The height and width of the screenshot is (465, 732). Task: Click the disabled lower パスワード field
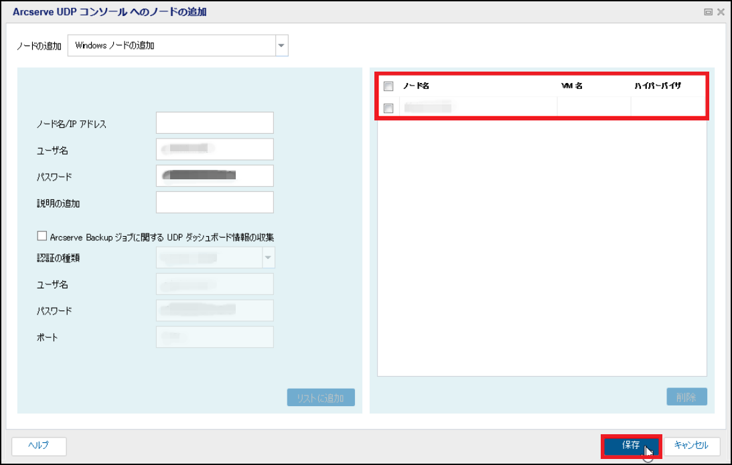(215, 310)
